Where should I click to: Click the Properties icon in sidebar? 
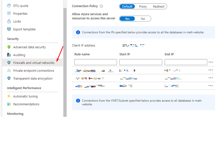pos(9,13)
